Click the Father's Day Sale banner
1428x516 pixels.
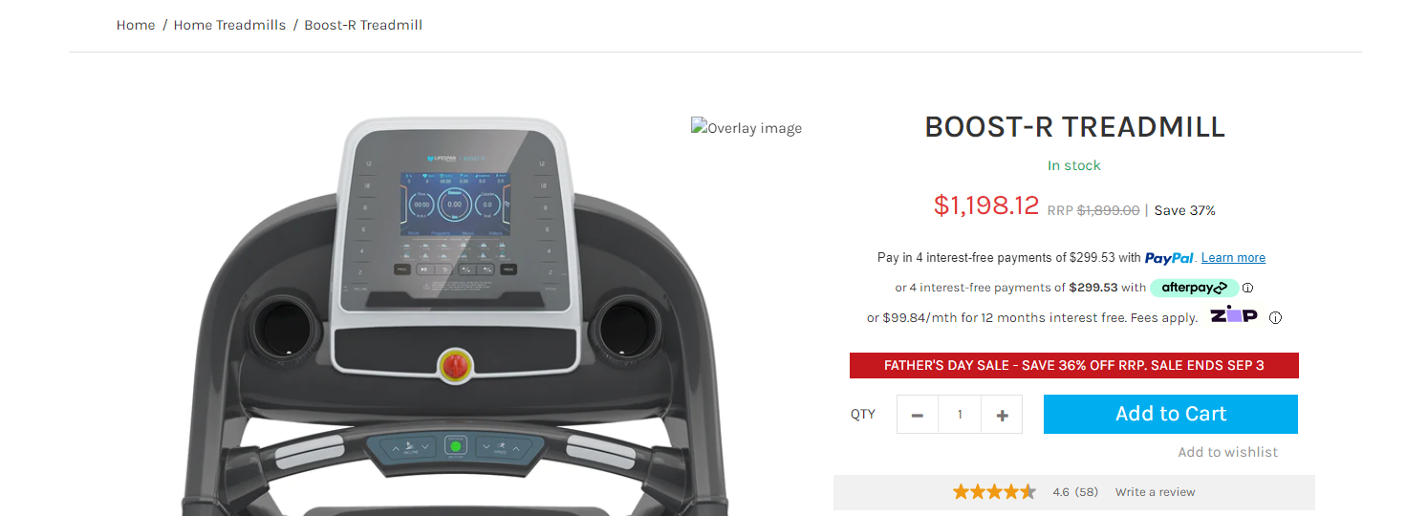tap(1074, 365)
